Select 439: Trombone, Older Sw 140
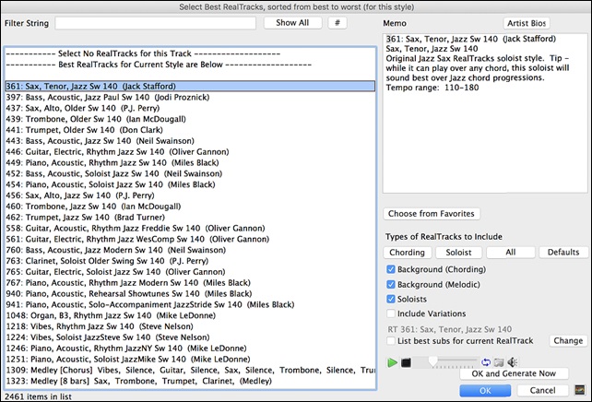 click(190, 119)
